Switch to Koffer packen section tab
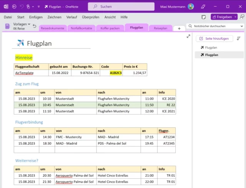The width and height of the screenshot is (246, 188). 110,28
